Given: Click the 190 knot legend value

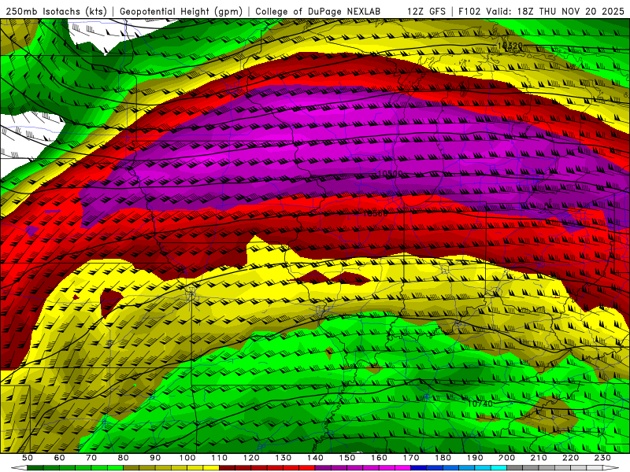Looking at the screenshot, I should [475, 458].
